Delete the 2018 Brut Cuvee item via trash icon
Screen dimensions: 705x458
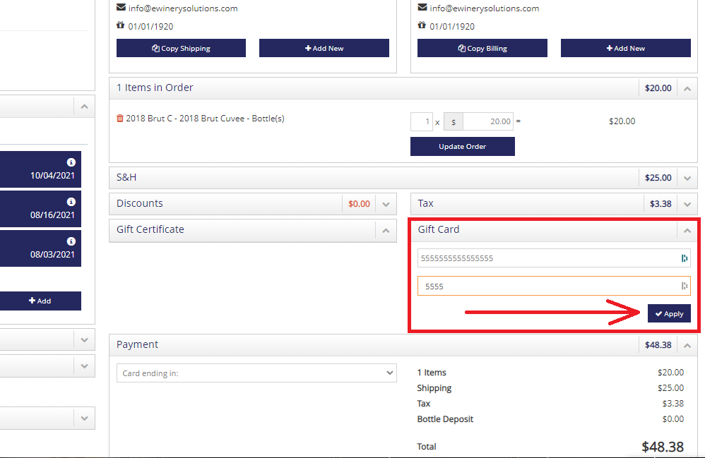click(119, 119)
